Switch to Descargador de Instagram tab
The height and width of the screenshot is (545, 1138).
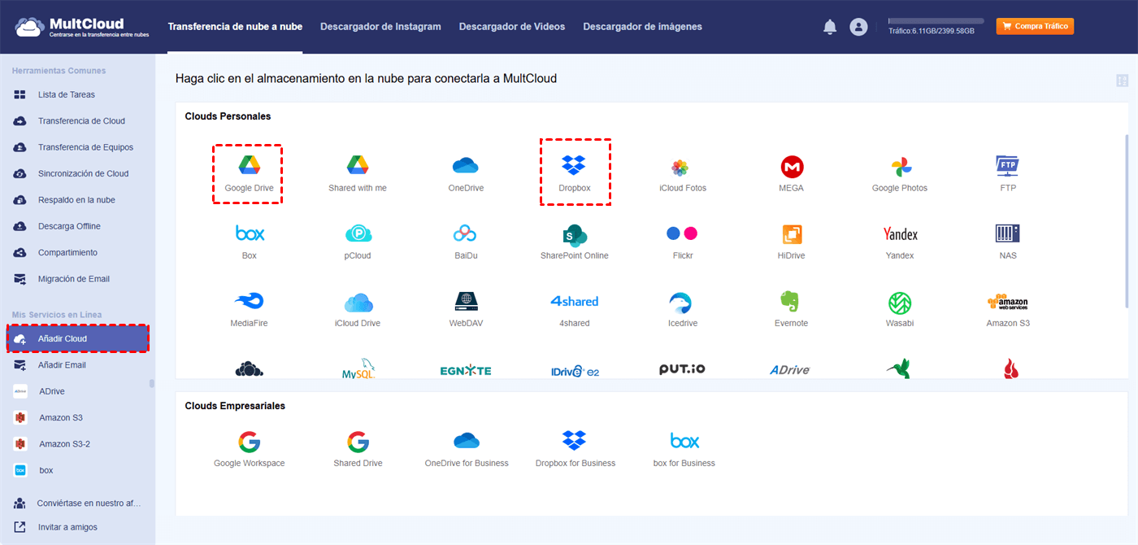tap(380, 27)
